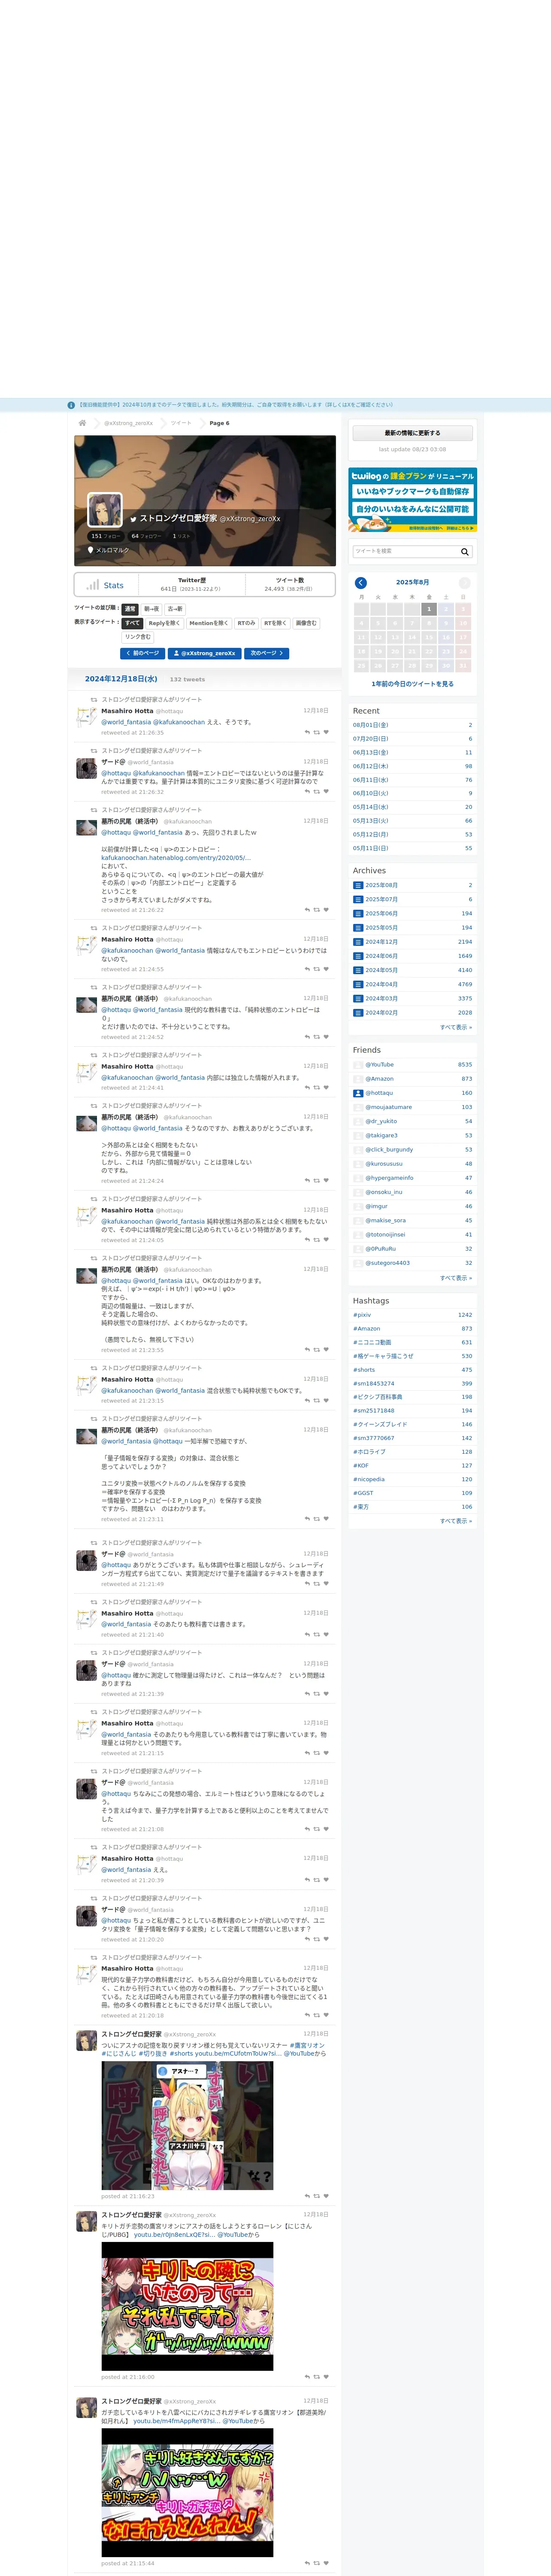
Task: Open the hatenablog link in kafukanoochan tweet
Action: point(175,858)
